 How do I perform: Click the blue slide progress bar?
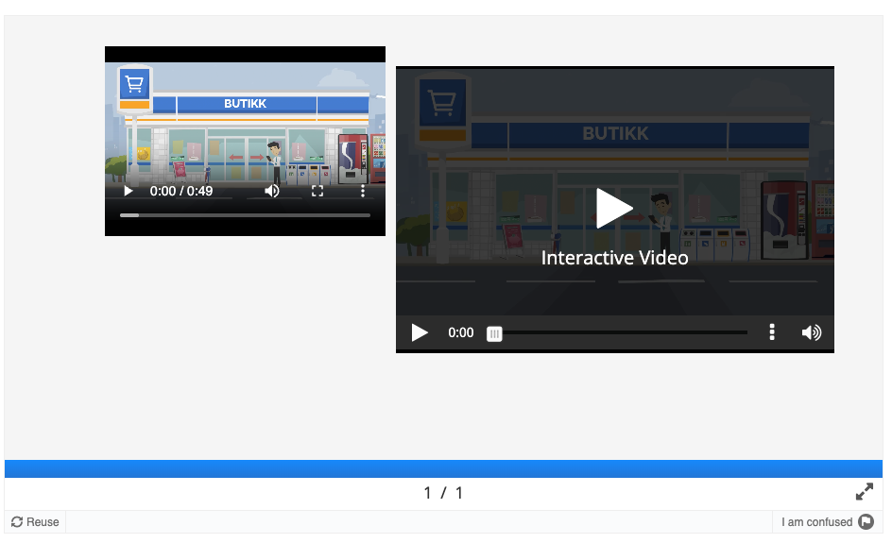(x=444, y=468)
